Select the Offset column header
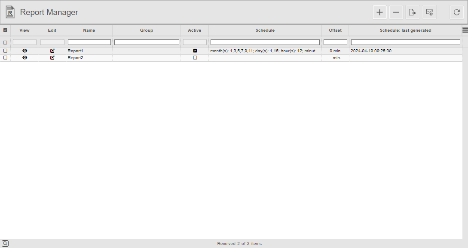The height and width of the screenshot is (248, 468). pyautogui.click(x=335, y=30)
